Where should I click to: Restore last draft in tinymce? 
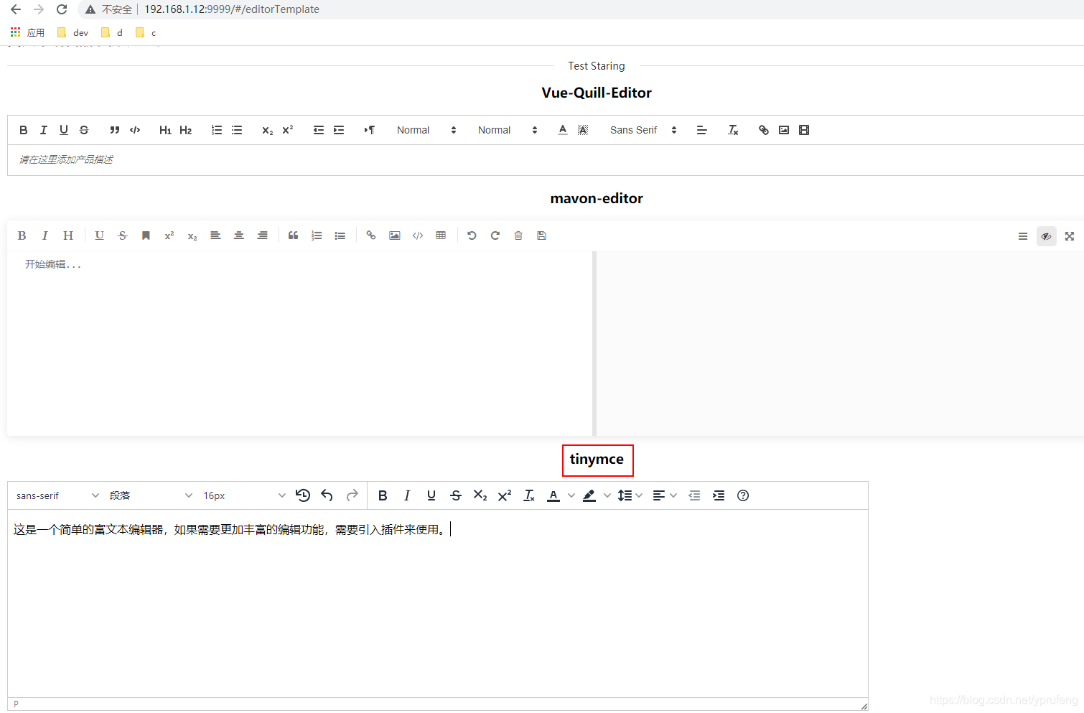click(303, 495)
